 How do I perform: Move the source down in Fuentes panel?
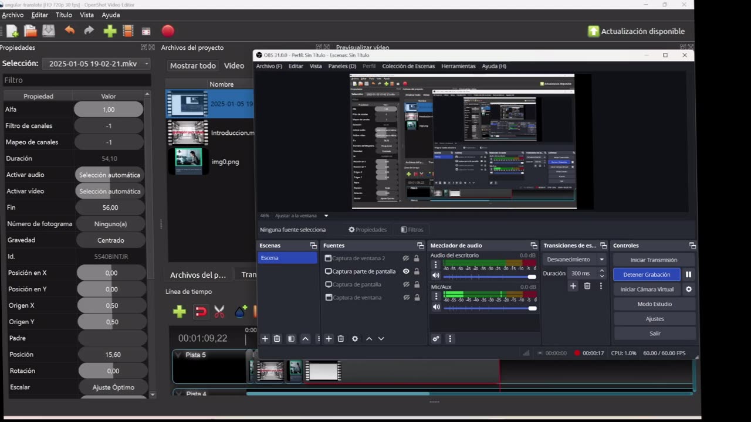381,339
